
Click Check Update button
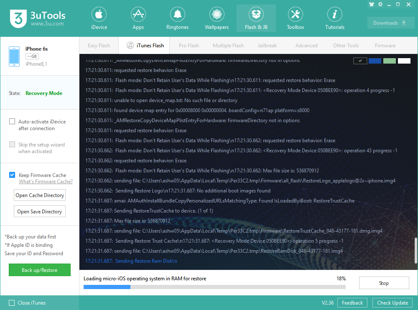[393, 303]
